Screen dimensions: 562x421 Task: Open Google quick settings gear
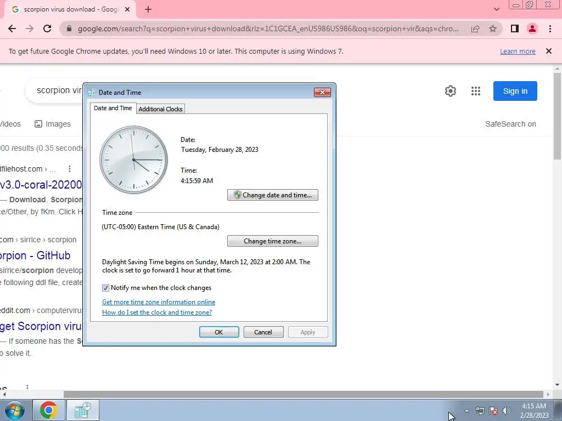pyautogui.click(x=451, y=91)
